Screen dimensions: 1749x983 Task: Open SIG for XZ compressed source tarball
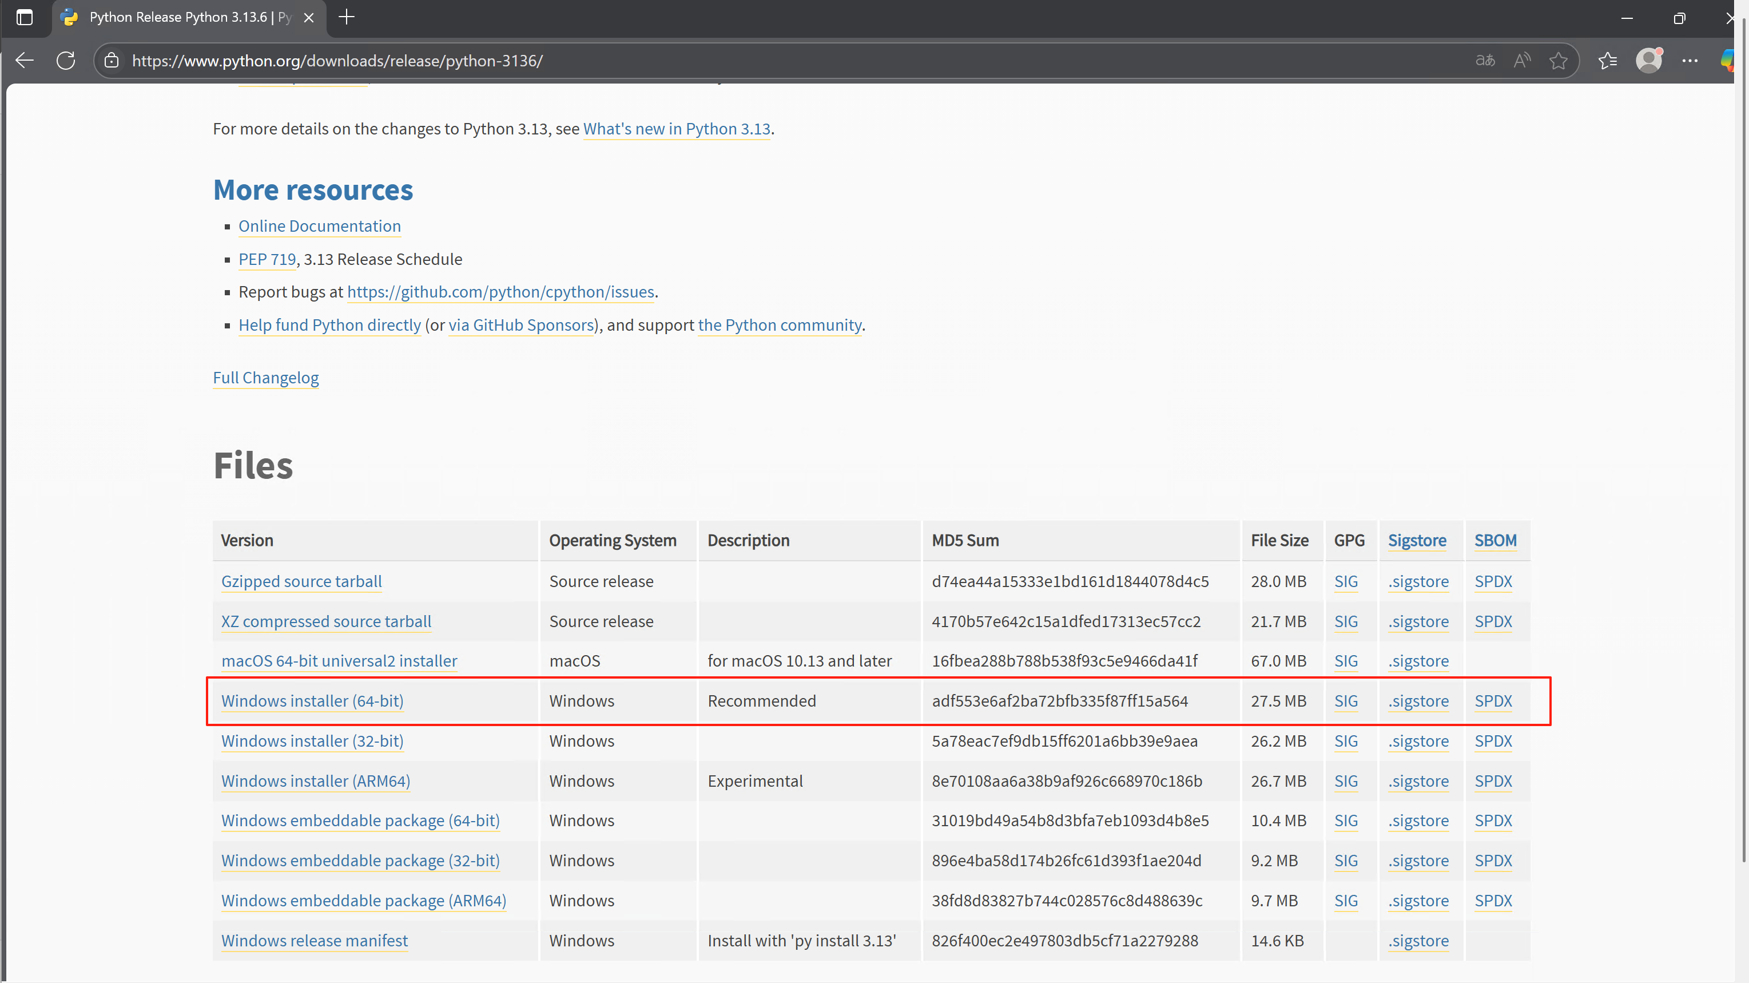pos(1346,621)
